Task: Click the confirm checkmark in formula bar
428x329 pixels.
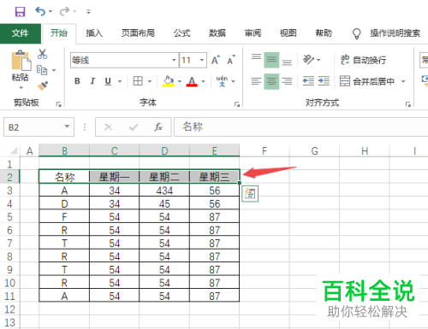Action: [x=134, y=127]
